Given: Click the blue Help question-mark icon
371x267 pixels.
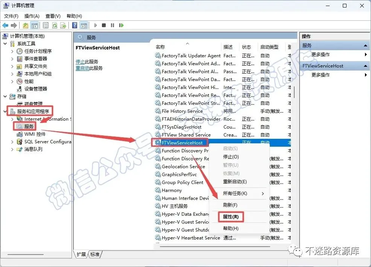Looking at the screenshot, I should [75, 25].
